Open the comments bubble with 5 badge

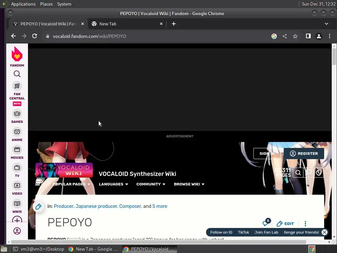[266, 223]
